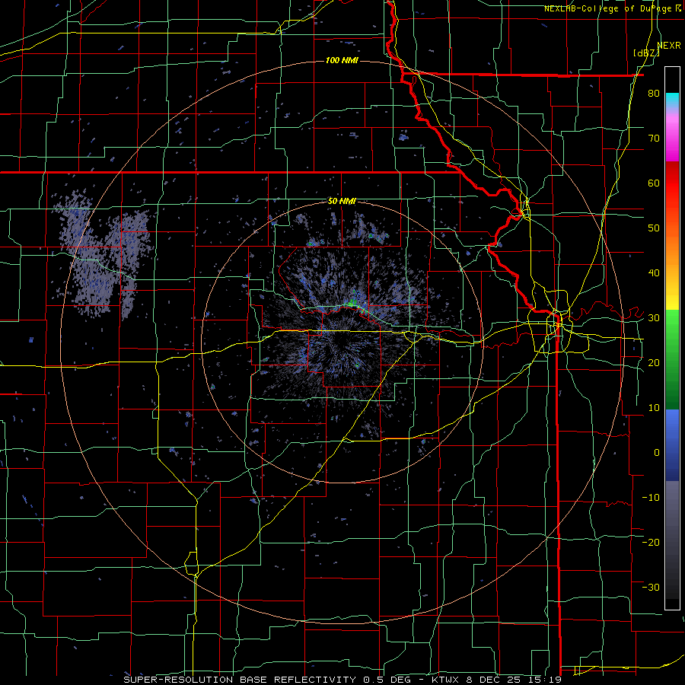Click the dBZ unit label above colorbar
685x685 pixels.
coord(646,53)
